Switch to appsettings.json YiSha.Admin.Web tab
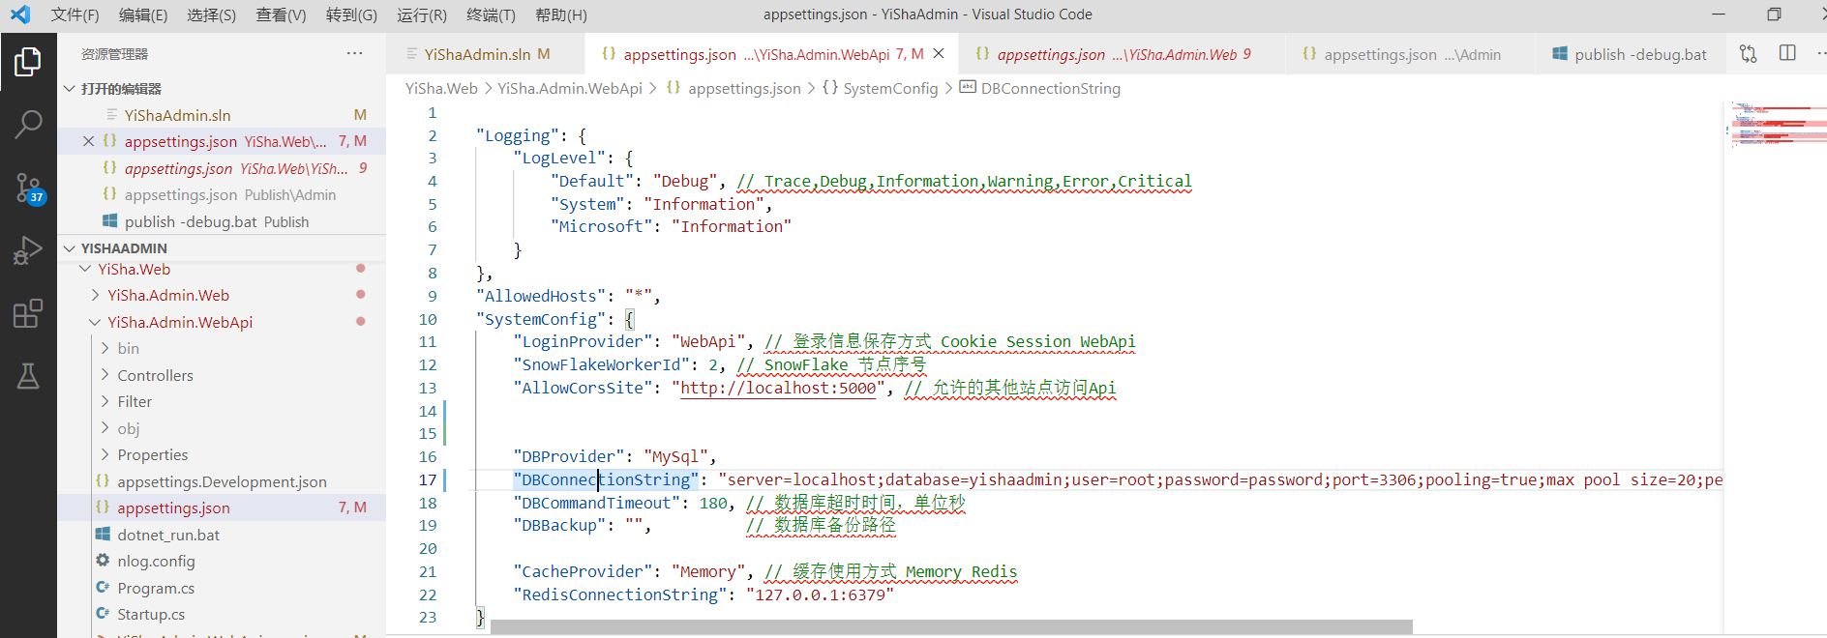The image size is (1827, 638). click(x=1123, y=54)
